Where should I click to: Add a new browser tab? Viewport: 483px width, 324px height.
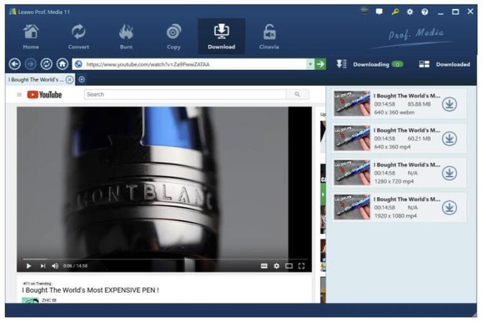coord(82,80)
